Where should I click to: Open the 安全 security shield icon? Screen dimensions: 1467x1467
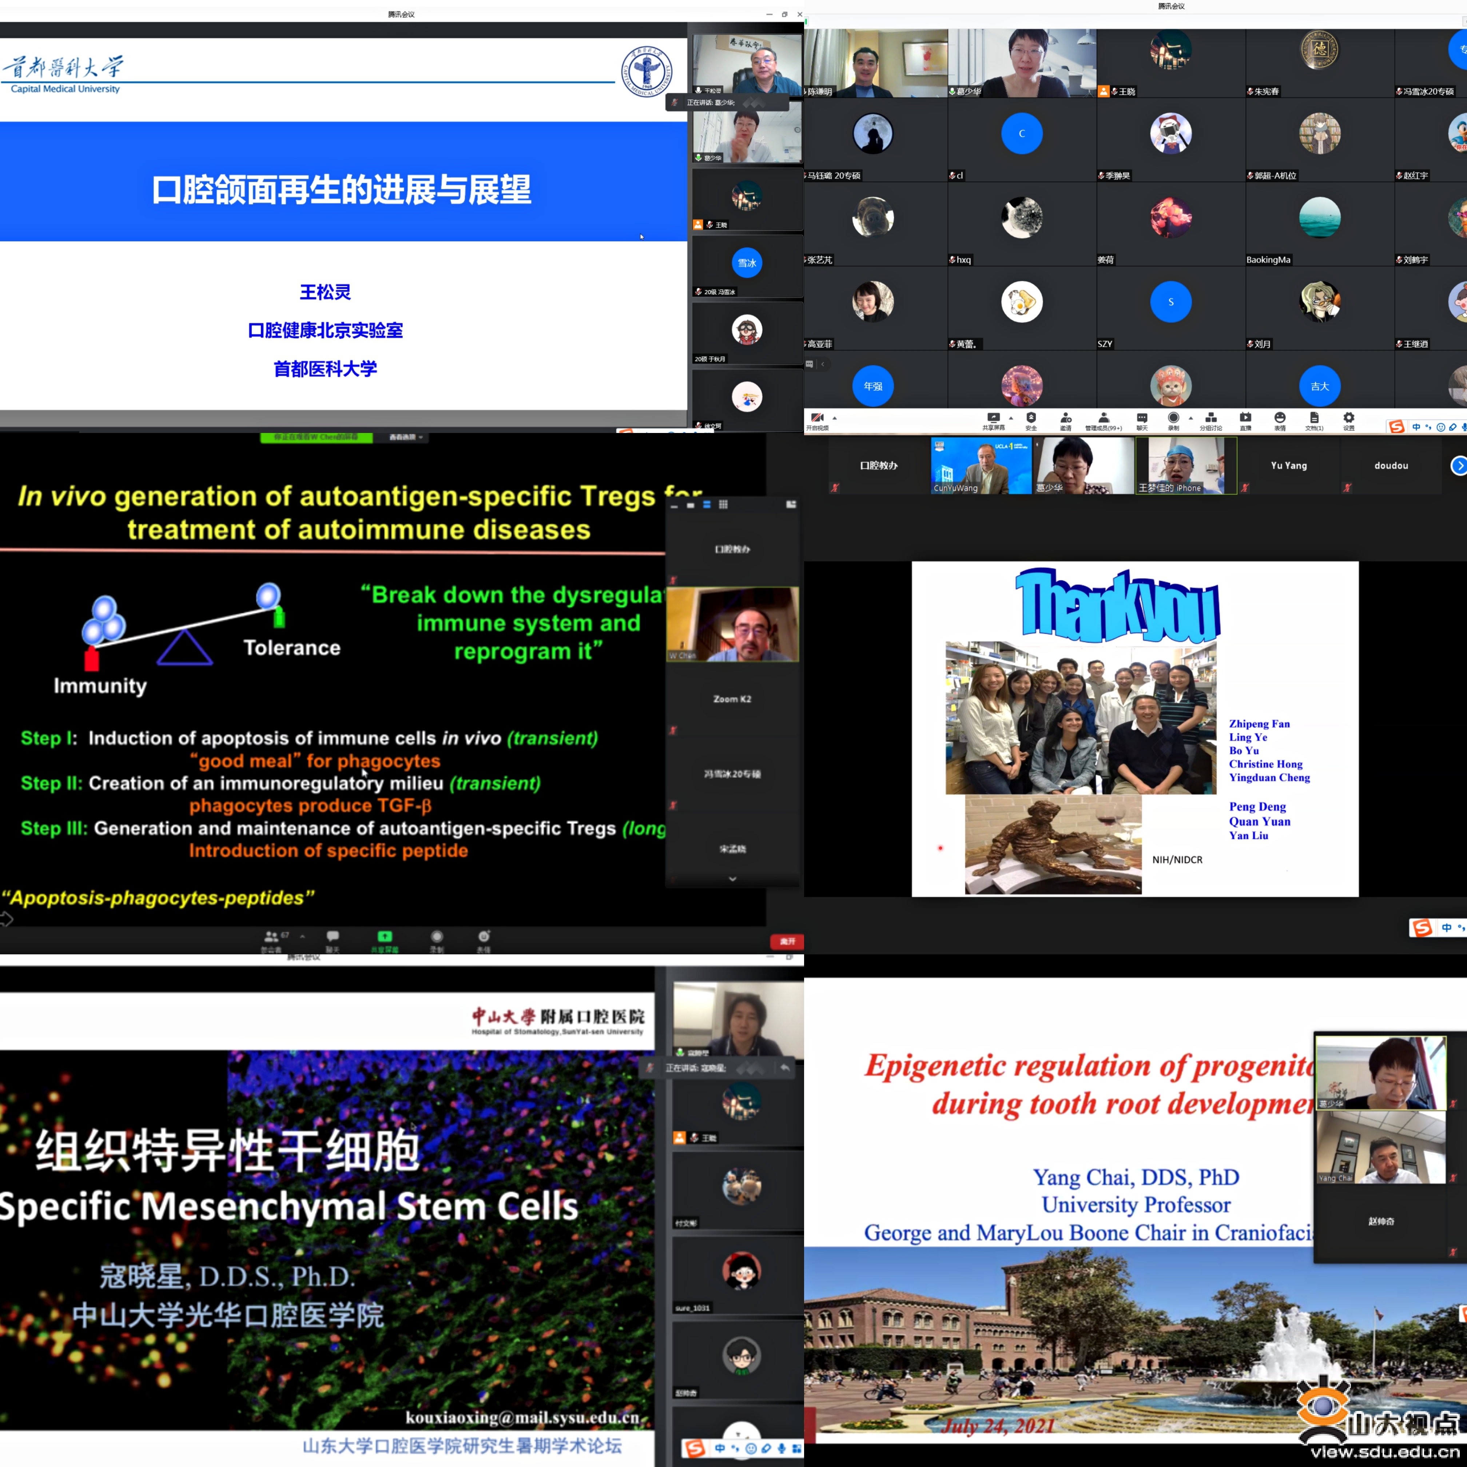pos(1031,418)
